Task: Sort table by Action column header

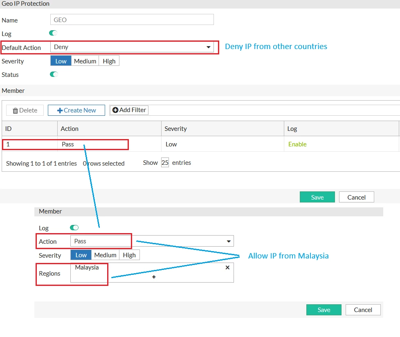Action: tap(110, 128)
